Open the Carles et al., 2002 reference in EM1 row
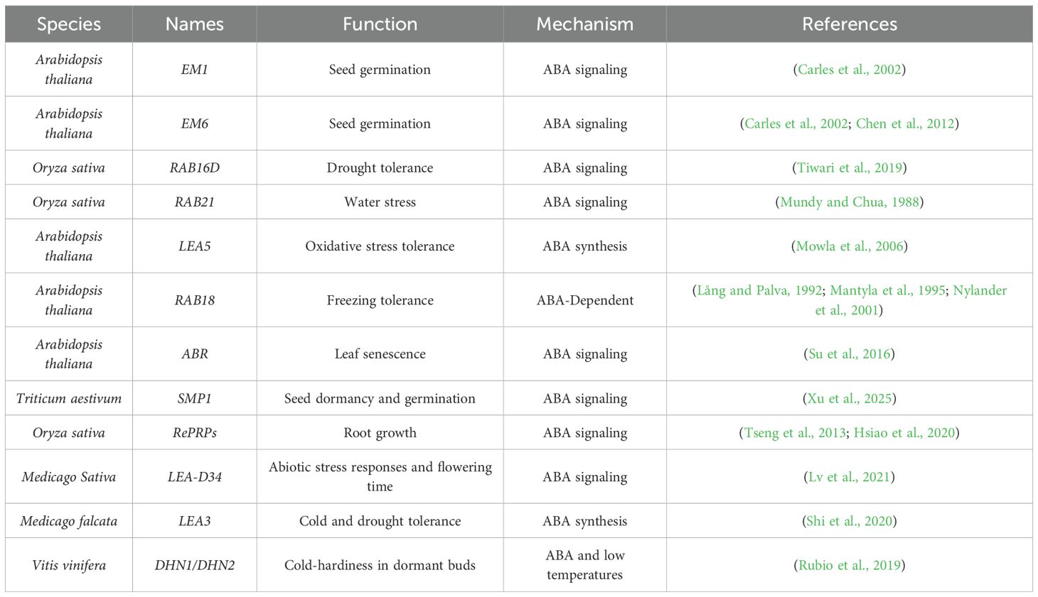1038x597 pixels. [849, 70]
